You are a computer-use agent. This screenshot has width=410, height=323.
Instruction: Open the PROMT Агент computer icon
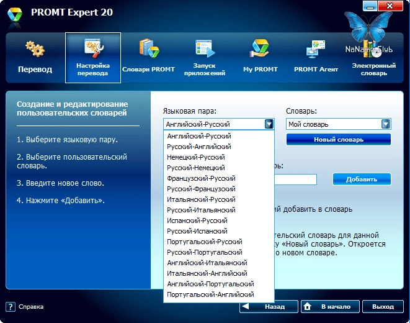coord(316,49)
